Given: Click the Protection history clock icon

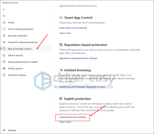Looking at the screenshot, I should tap(4, 75).
